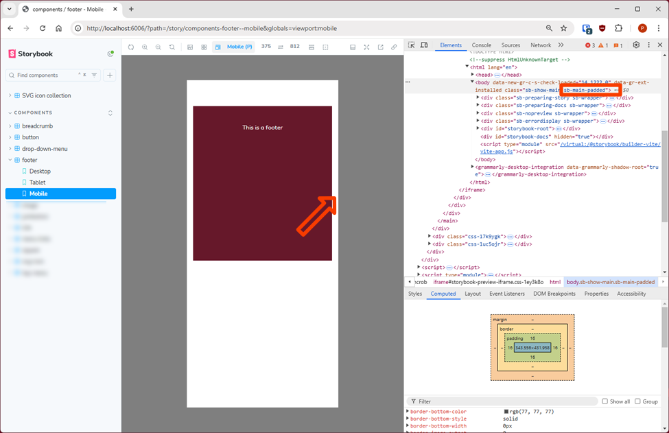Image resolution: width=669 pixels, height=433 pixels.
Task: Go full screen in Storybook
Action: point(366,47)
